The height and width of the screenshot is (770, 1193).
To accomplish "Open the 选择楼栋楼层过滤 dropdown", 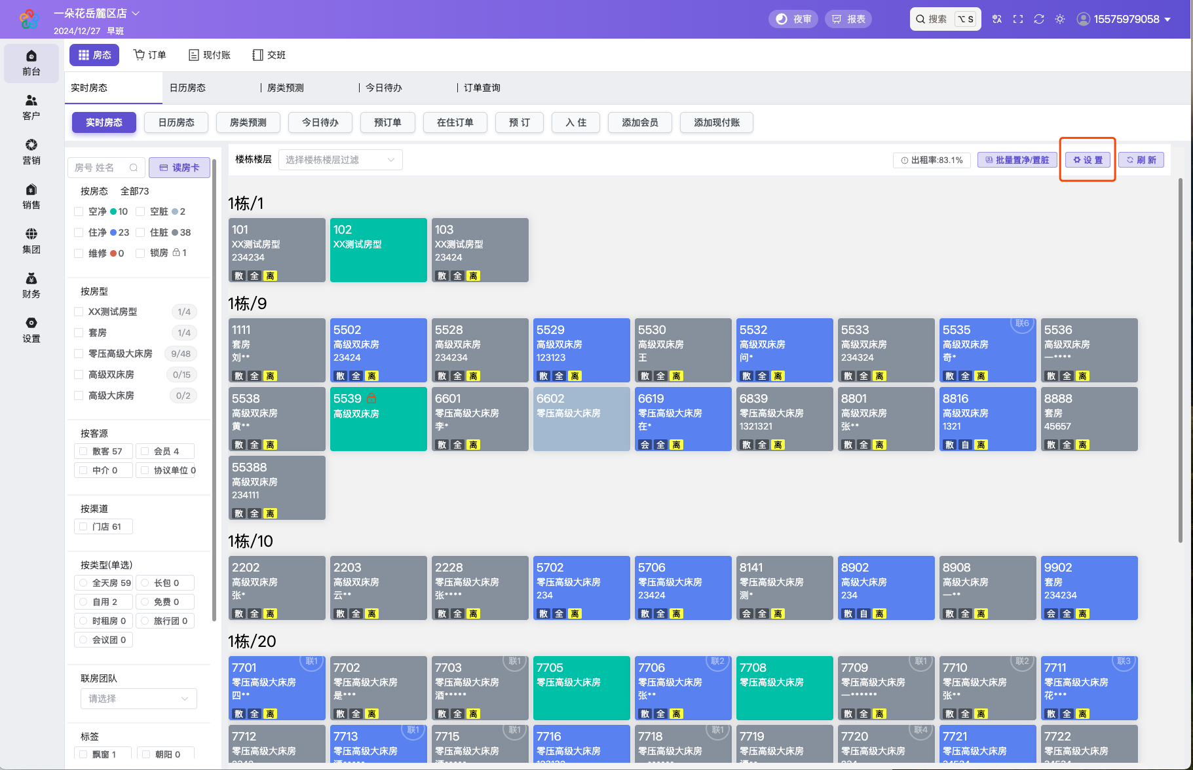I will click(x=341, y=160).
